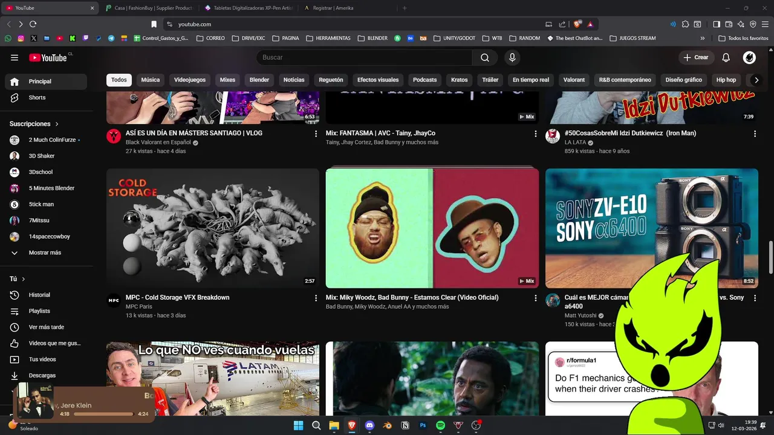The width and height of the screenshot is (774, 435).
Task: Open the Cold Storage VFX thumbnail
Action: (213, 228)
